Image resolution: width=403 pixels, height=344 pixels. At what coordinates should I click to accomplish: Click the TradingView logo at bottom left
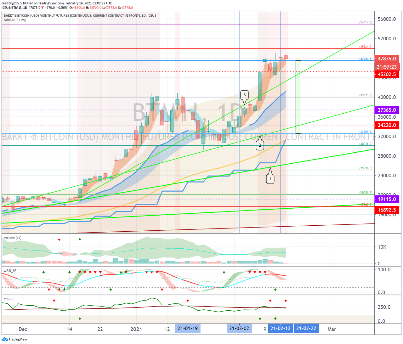click(14, 339)
